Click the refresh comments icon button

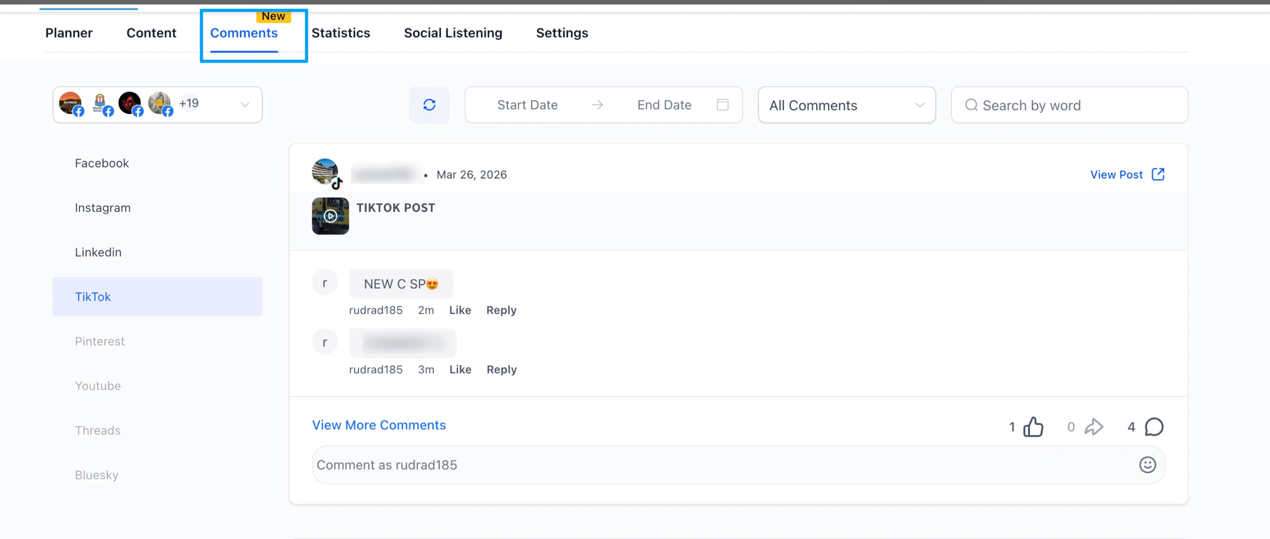click(x=429, y=105)
